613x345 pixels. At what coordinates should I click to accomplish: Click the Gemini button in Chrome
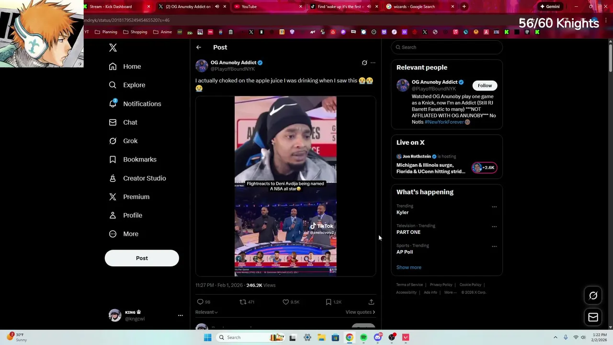pos(550,7)
